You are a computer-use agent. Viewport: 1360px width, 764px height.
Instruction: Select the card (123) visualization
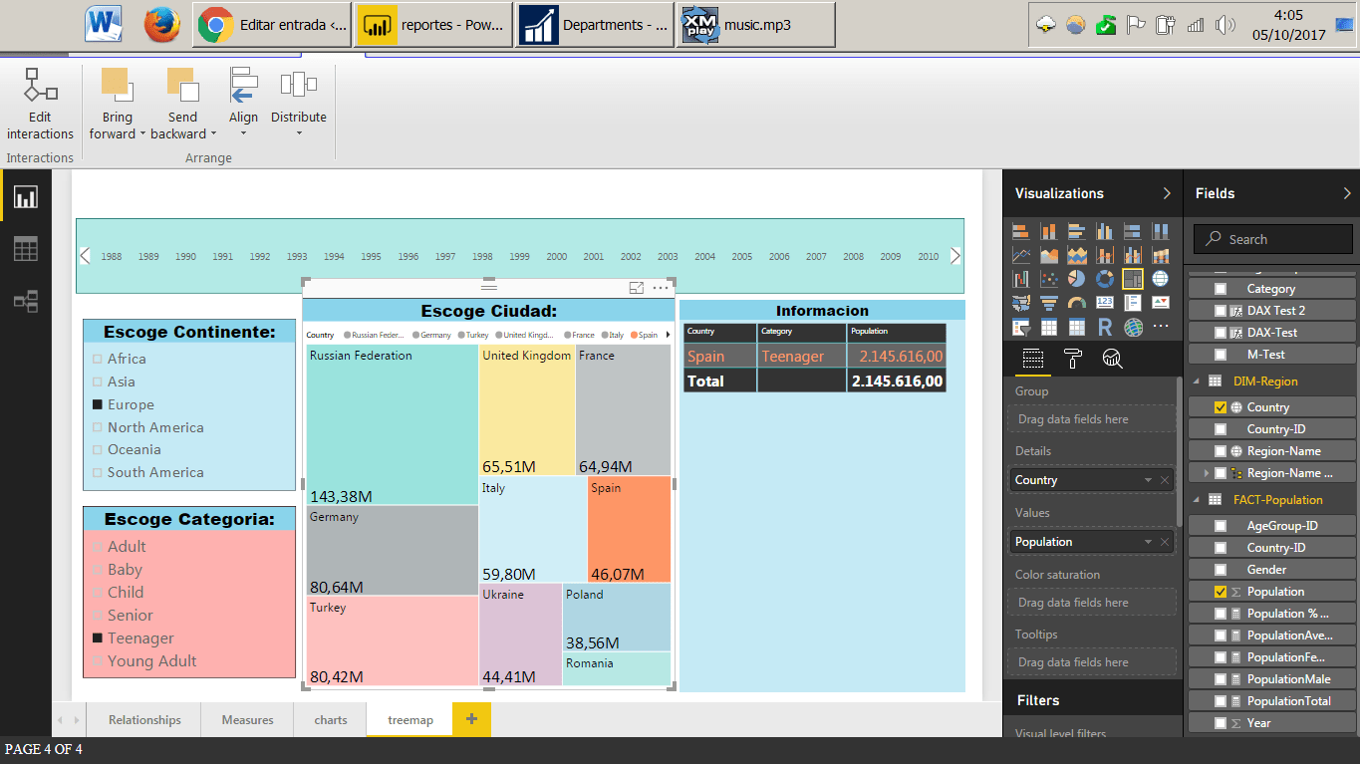pos(1105,303)
